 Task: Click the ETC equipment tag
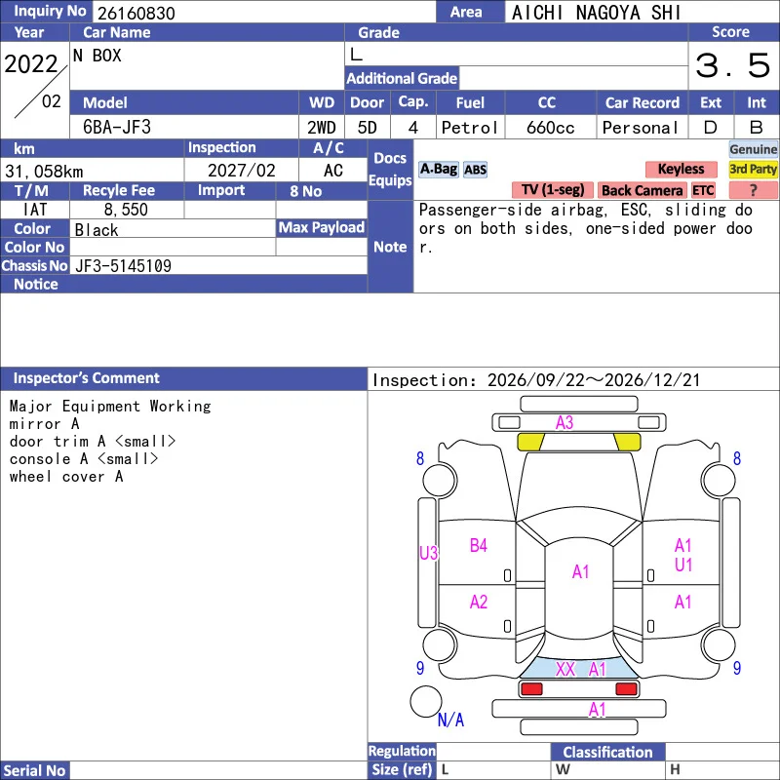703,190
